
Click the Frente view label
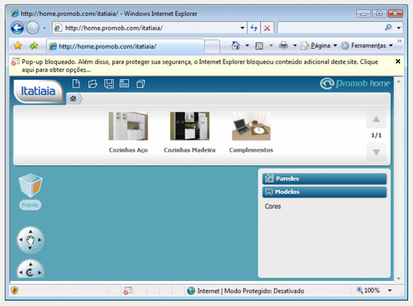[30, 205]
